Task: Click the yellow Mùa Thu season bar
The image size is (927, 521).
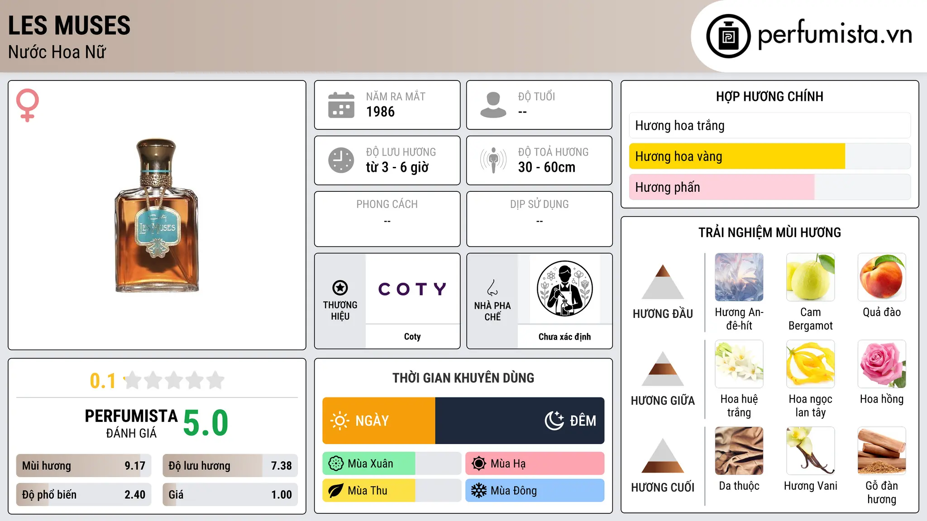Action: pyautogui.click(x=392, y=491)
